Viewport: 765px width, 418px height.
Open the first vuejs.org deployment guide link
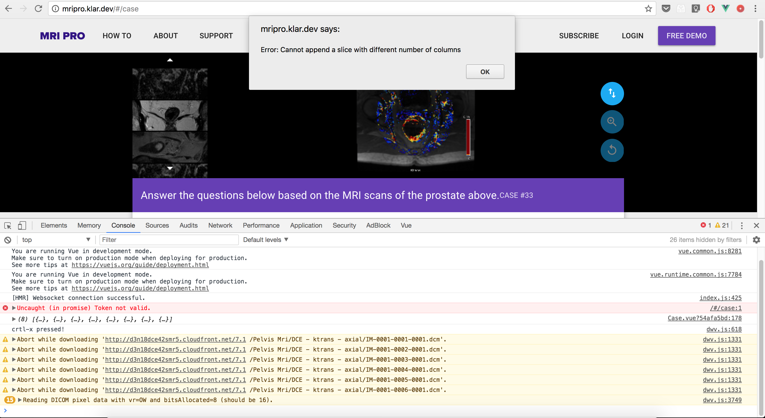[140, 265]
